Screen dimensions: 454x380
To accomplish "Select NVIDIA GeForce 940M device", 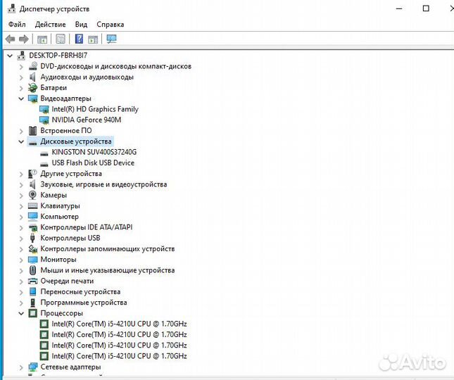I will coord(87,120).
